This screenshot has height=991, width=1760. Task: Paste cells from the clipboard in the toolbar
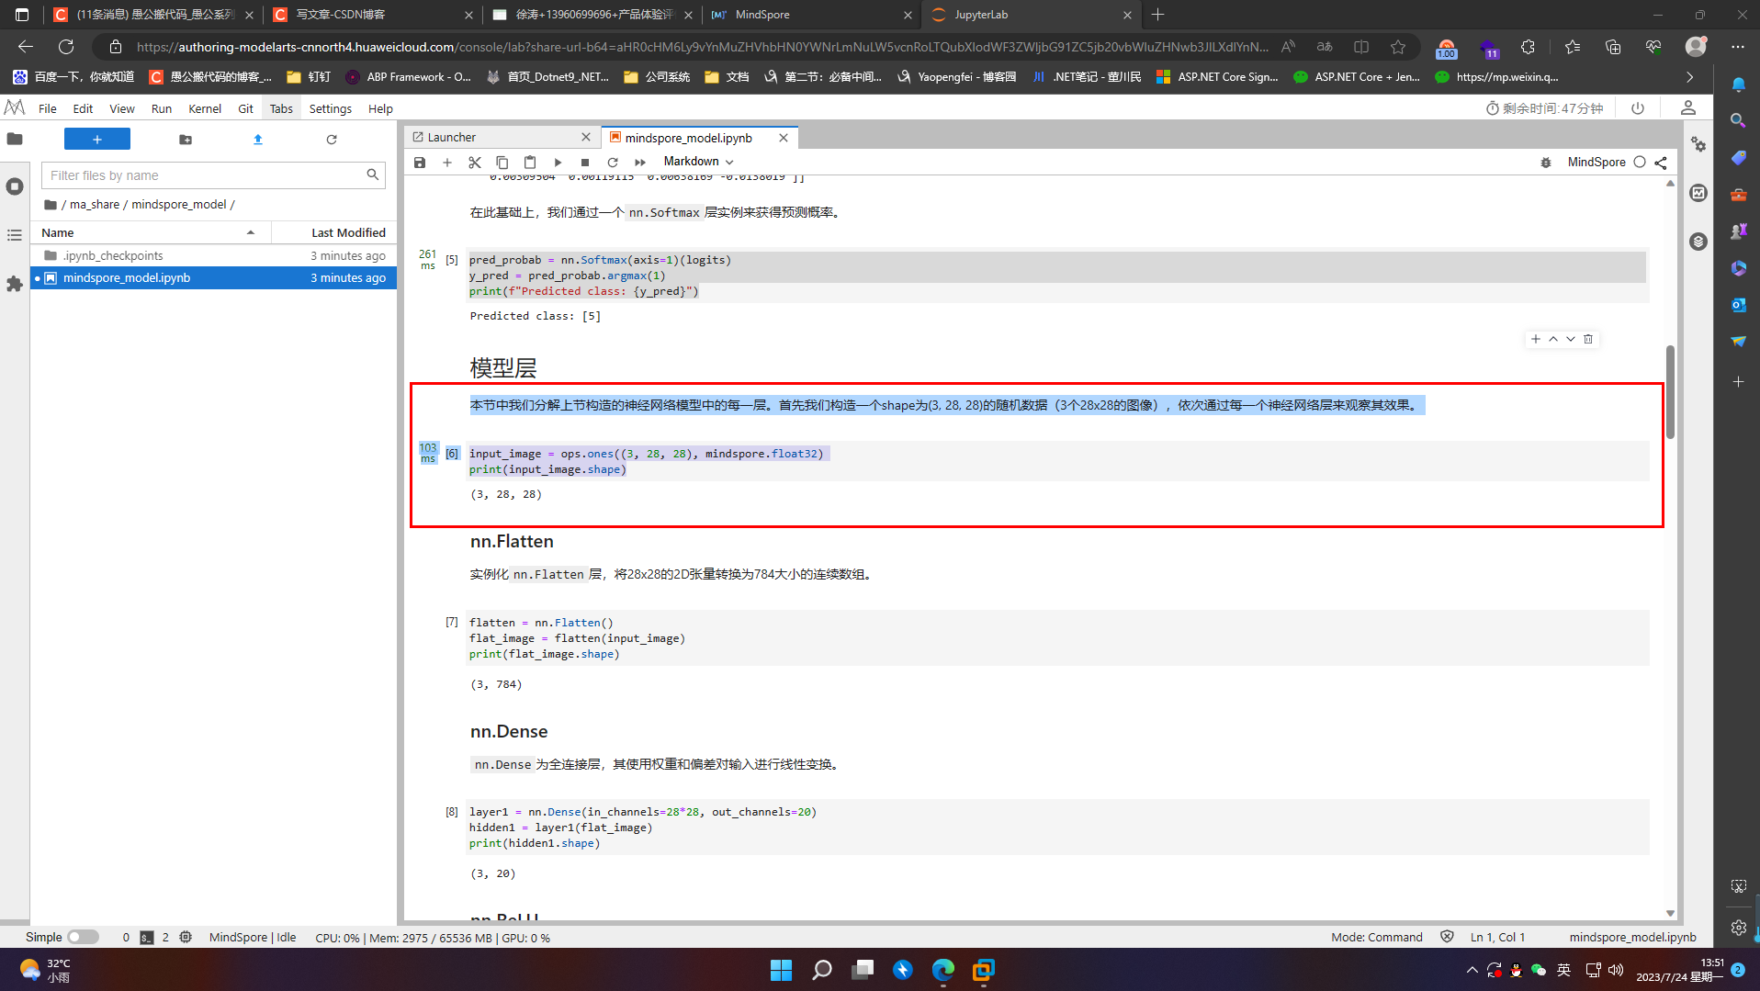530,163
